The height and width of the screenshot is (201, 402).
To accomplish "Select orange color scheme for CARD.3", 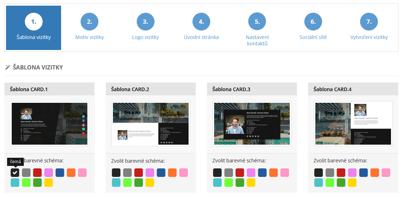I will point(273,173).
